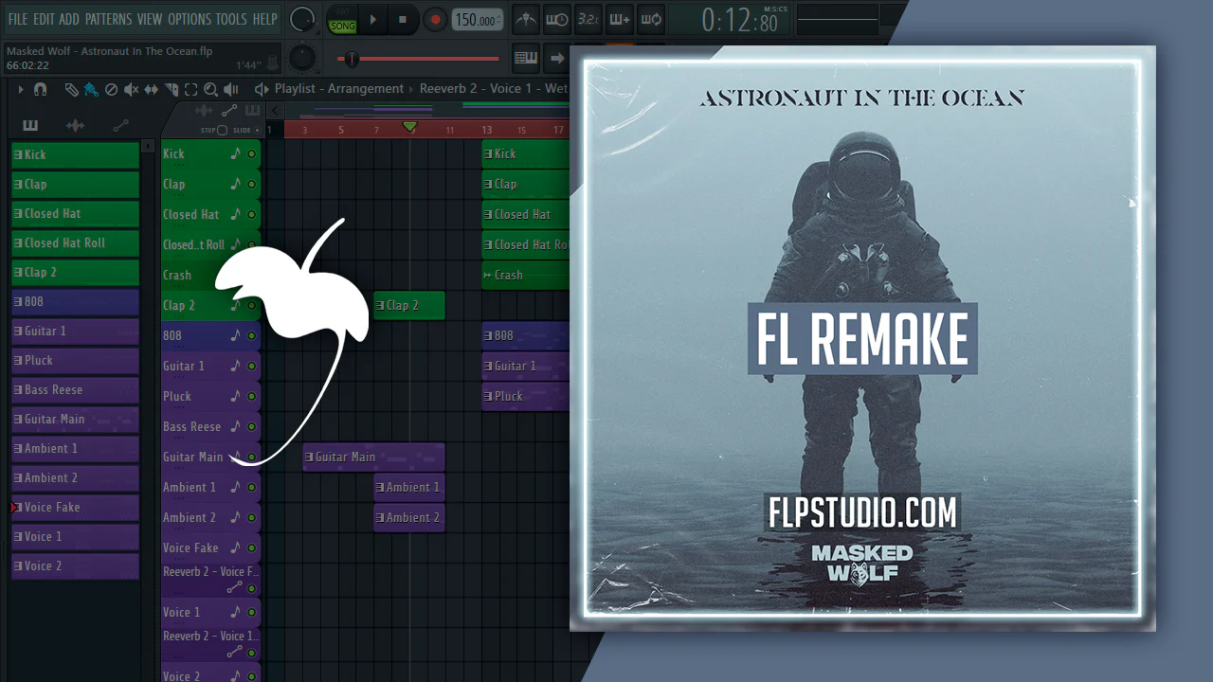Image resolution: width=1213 pixels, height=682 pixels.
Task: Select the Slip tool
Action: coord(153,89)
